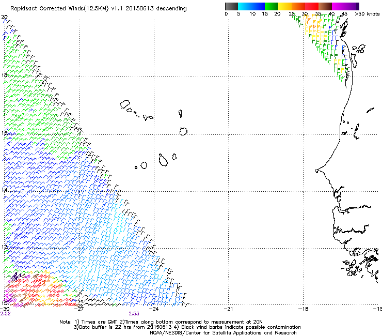The image size is (382, 336).
Task: Click the NOAA/NESDIS credit line
Action: pos(223,333)
